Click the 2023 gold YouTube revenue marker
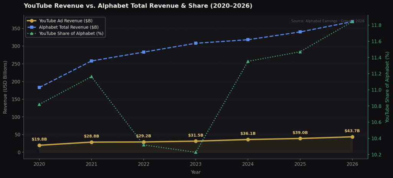Viewport: 393px width, 178px height. tap(196, 141)
